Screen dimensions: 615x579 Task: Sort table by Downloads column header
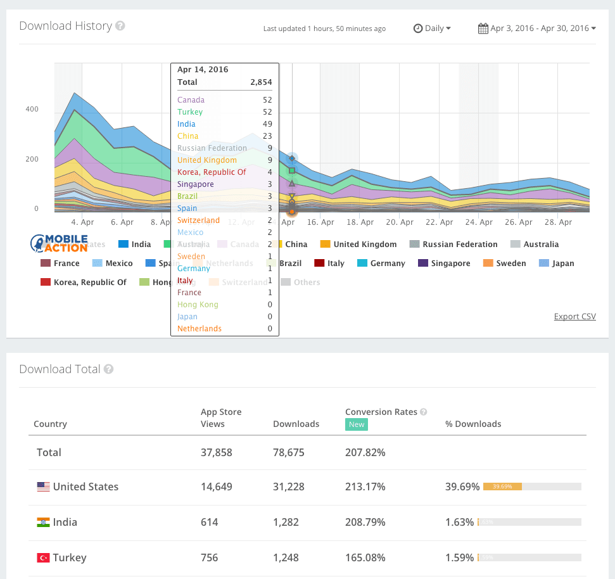[x=296, y=424]
